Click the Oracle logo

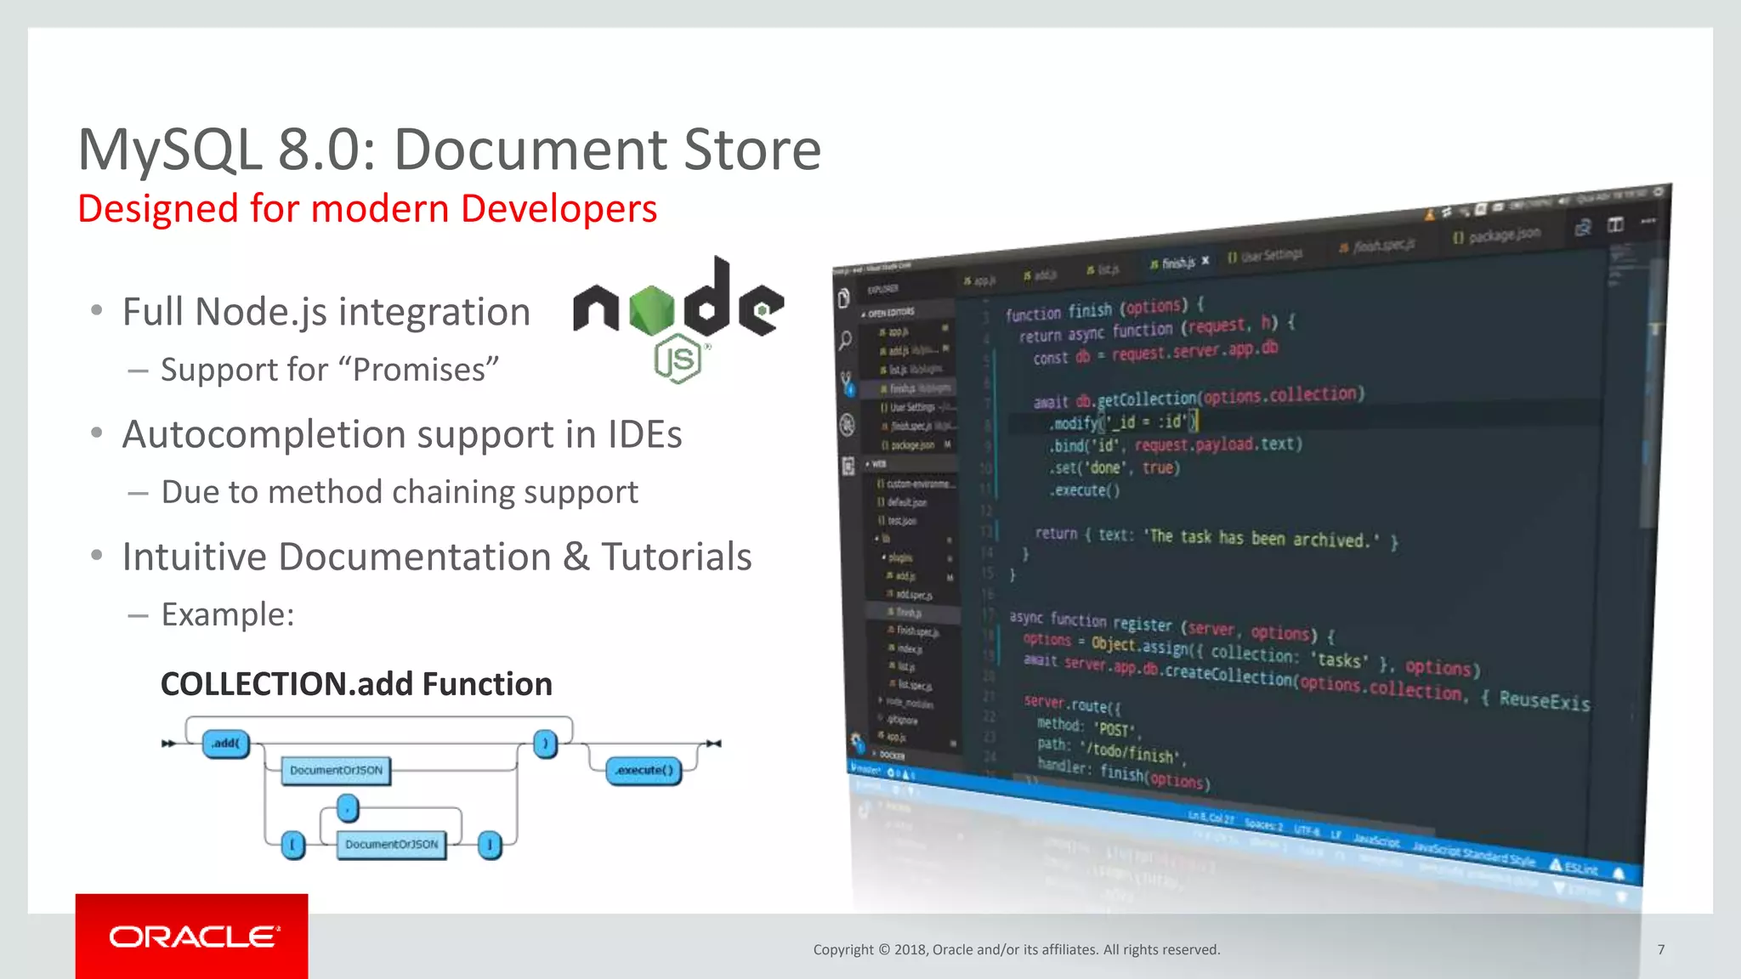tap(194, 937)
